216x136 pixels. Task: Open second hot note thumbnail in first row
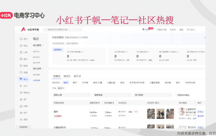[x=160, y=114]
